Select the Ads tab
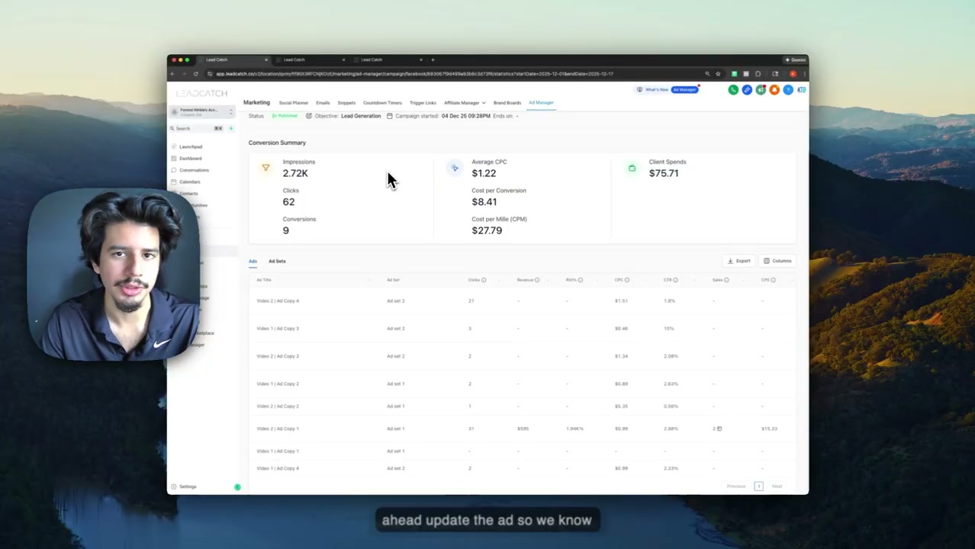 (x=253, y=262)
